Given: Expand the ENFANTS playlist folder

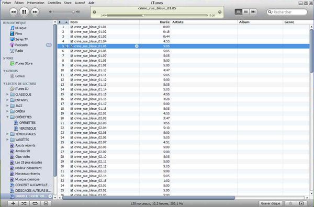Looking at the screenshot, I should [7, 100].
